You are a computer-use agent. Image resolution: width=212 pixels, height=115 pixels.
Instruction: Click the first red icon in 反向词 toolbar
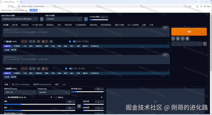click(22, 68)
